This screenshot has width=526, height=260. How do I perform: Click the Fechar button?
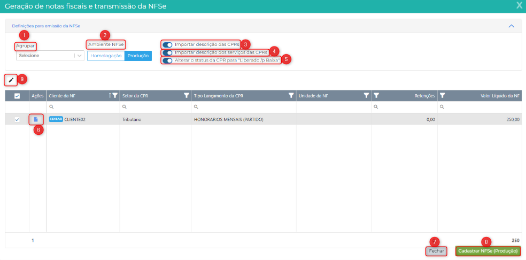pyautogui.click(x=436, y=251)
